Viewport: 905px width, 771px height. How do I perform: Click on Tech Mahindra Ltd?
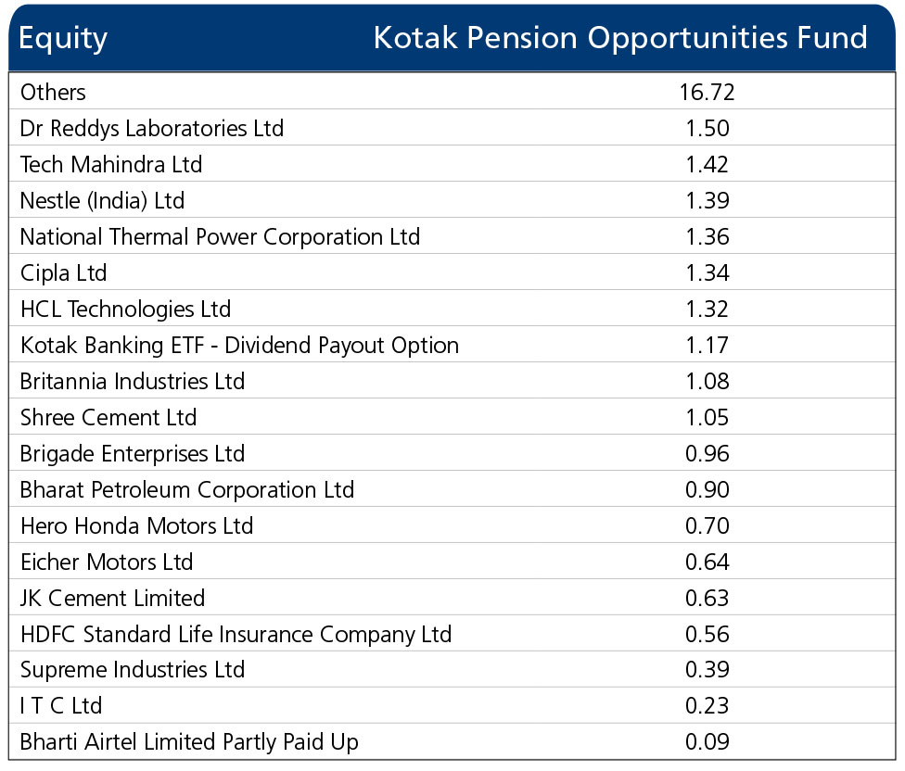coord(111,165)
